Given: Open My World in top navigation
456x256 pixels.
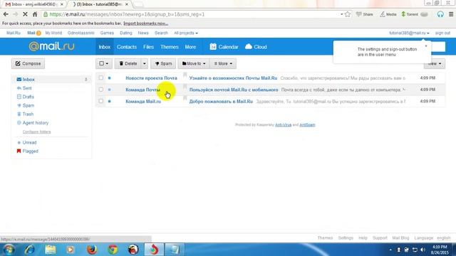Looking at the screenshot, I should click(53, 33).
